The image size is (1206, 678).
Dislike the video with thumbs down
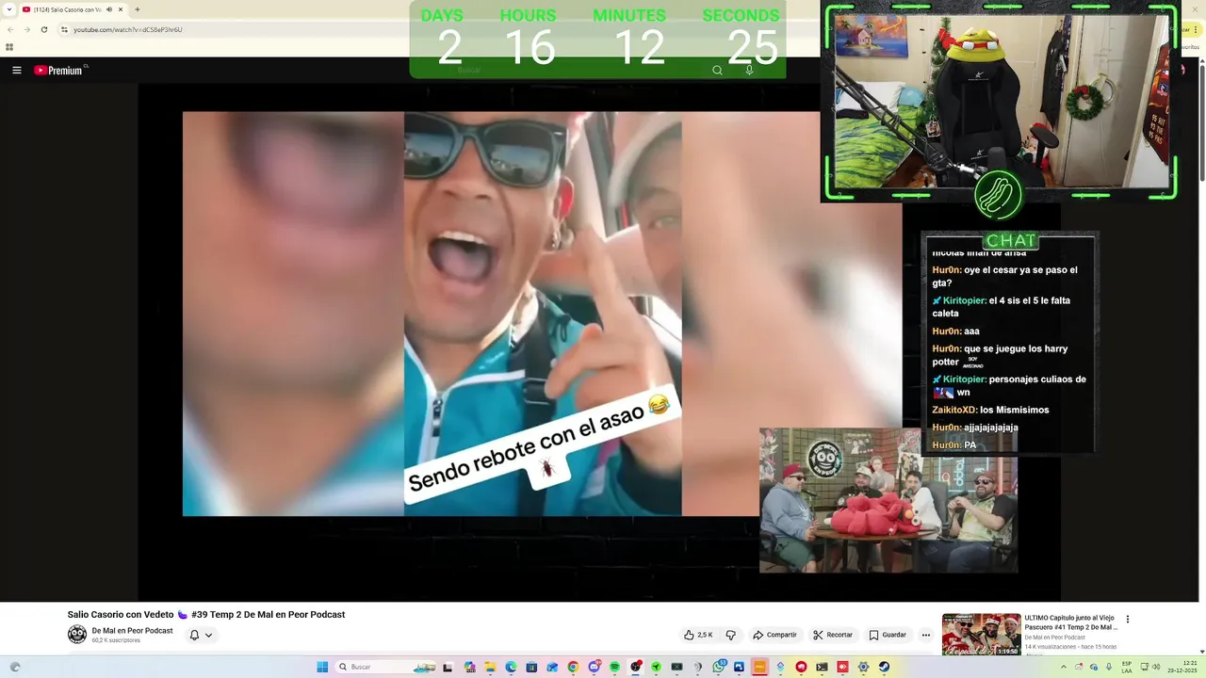point(730,635)
